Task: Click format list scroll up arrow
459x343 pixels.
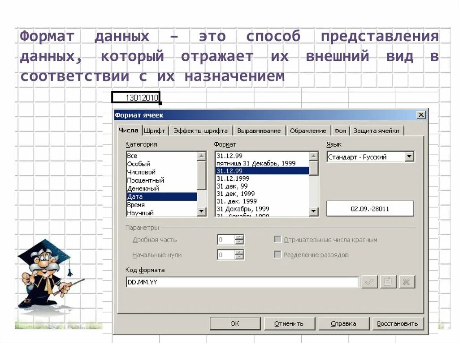Action: [x=313, y=156]
